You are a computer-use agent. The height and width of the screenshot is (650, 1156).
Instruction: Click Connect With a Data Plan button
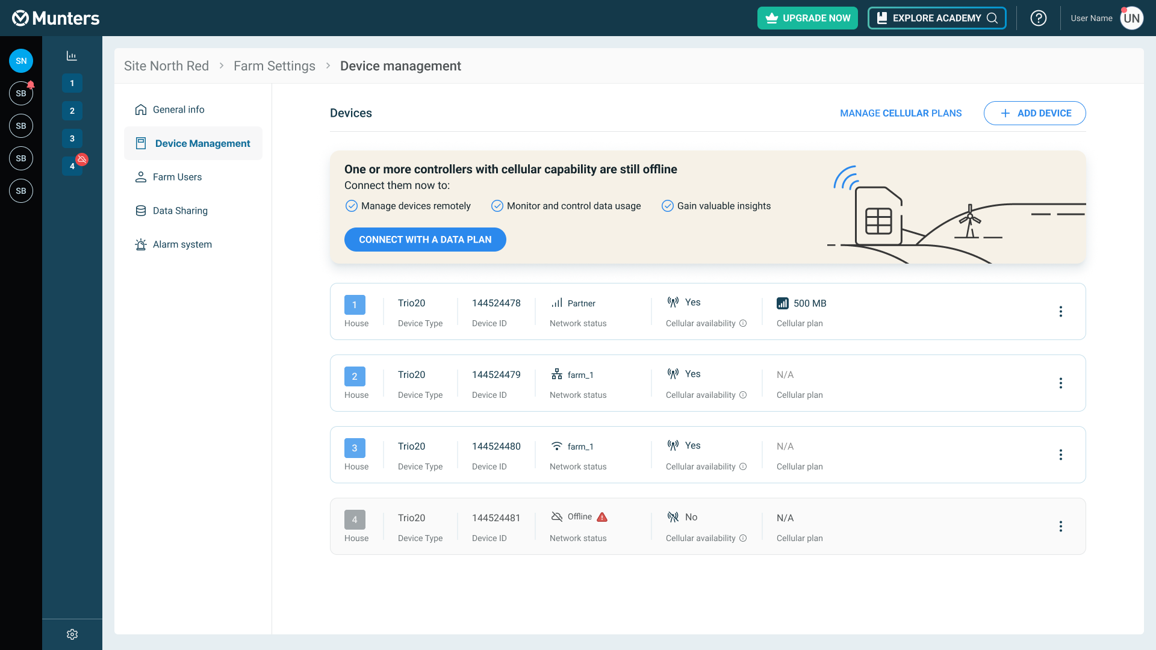coord(425,240)
